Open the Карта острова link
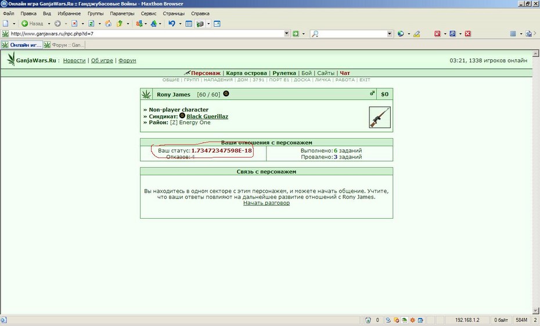The width and height of the screenshot is (540, 326). click(x=246, y=73)
